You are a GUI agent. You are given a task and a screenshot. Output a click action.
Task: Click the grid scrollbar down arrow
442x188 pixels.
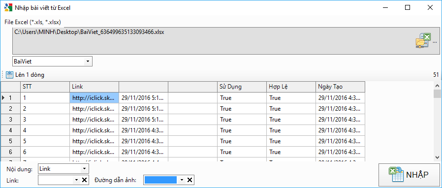[437, 157]
